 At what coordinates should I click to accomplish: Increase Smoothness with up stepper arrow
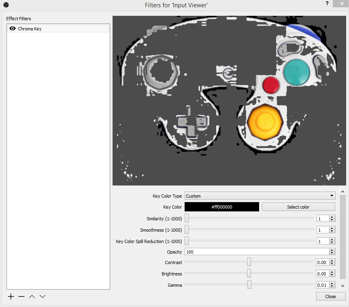332,228
